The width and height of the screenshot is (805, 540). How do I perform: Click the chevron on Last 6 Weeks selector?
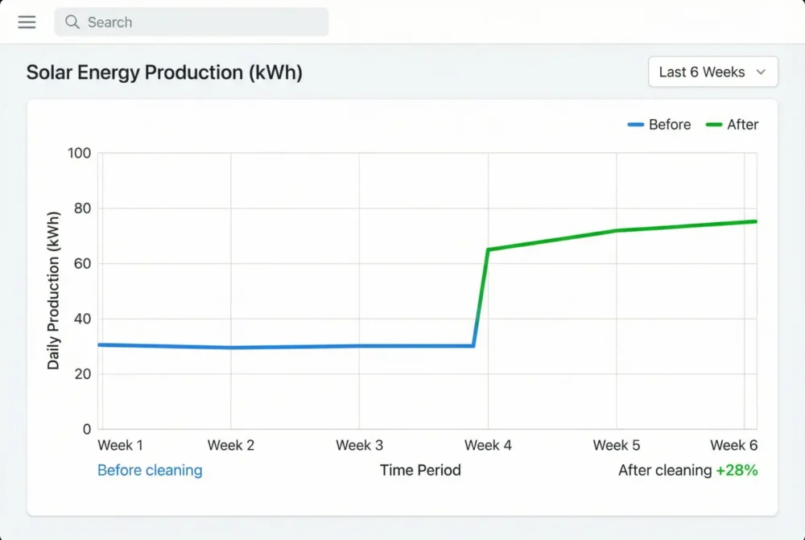point(759,72)
